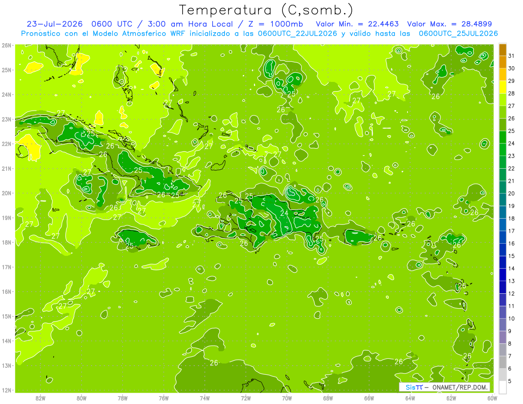Click the yellow legend swatch between 28 and 29
Image resolution: width=523 pixels, height=404 pixels.
tap(503, 87)
